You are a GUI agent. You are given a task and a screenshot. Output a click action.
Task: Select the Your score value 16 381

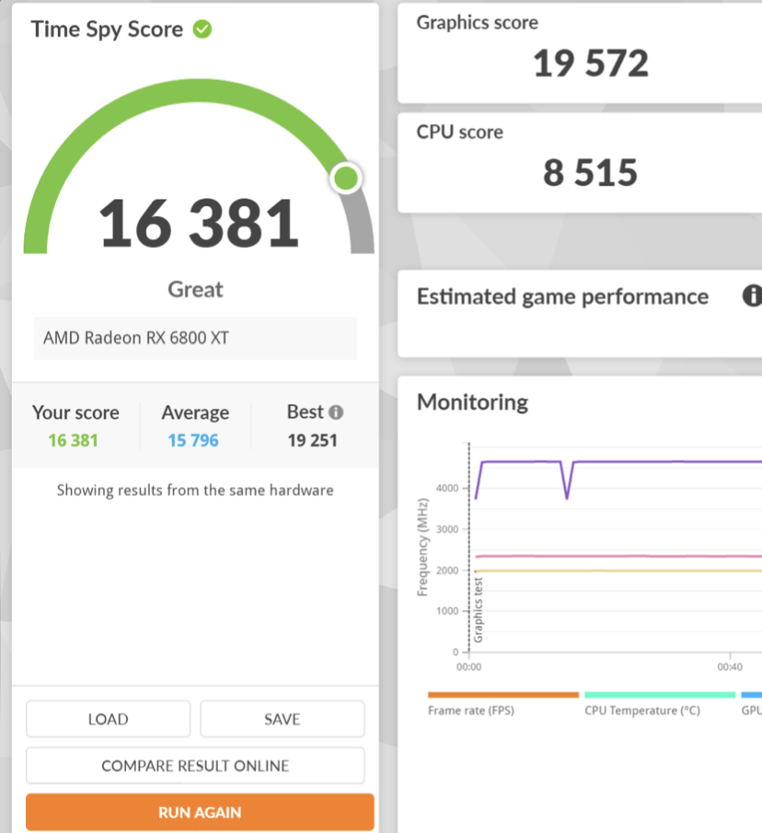pyautogui.click(x=74, y=440)
